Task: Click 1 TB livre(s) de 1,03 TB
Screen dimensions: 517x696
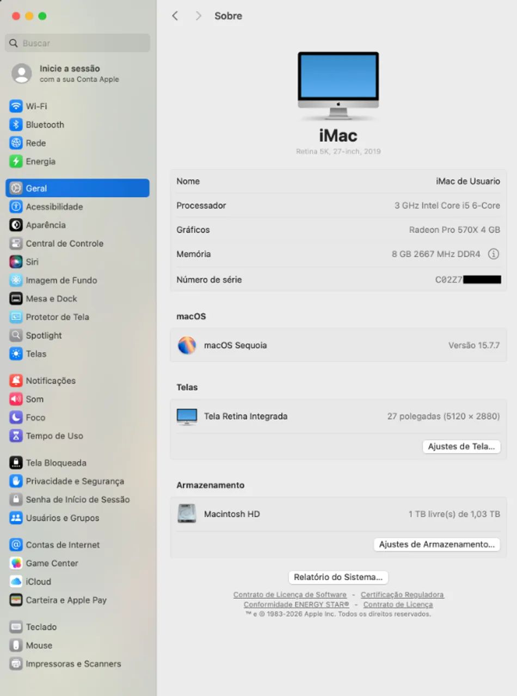Action: pos(454,514)
